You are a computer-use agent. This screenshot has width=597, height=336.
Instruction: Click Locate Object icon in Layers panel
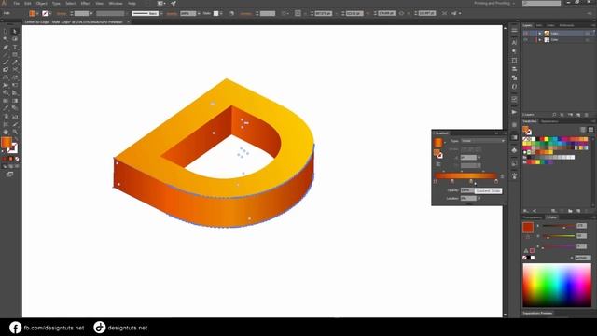pos(554,115)
